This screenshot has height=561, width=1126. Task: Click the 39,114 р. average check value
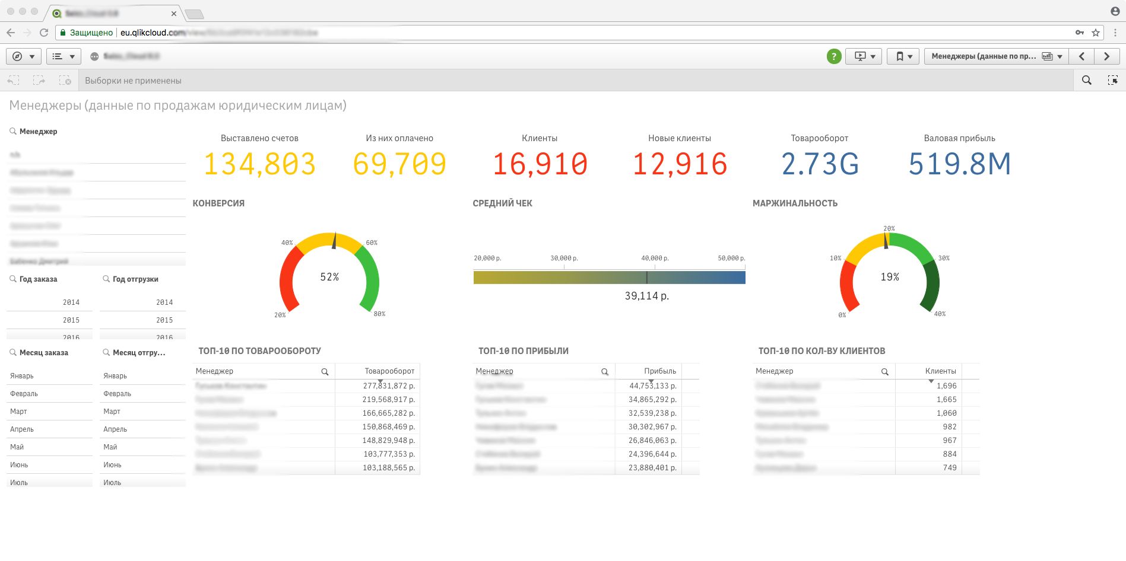coord(647,296)
